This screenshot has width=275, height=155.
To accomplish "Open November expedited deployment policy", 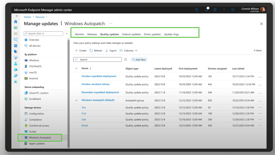I will pyautogui.click(x=100, y=92).
